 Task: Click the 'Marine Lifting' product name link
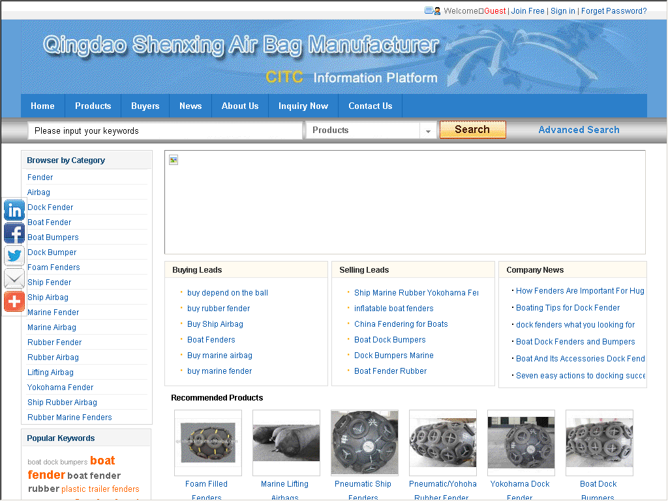[x=284, y=484]
